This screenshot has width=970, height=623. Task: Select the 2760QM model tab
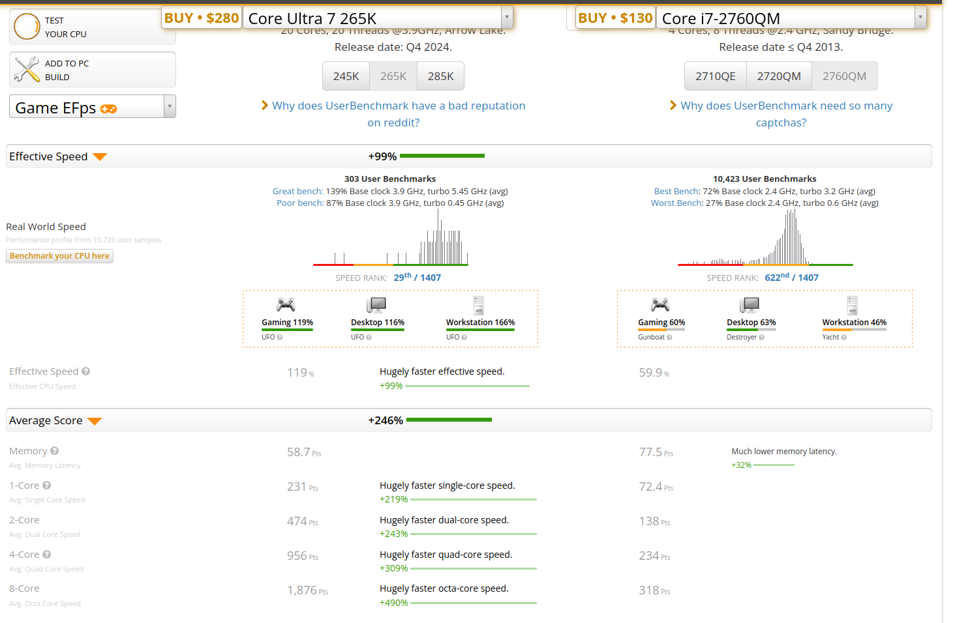click(845, 76)
